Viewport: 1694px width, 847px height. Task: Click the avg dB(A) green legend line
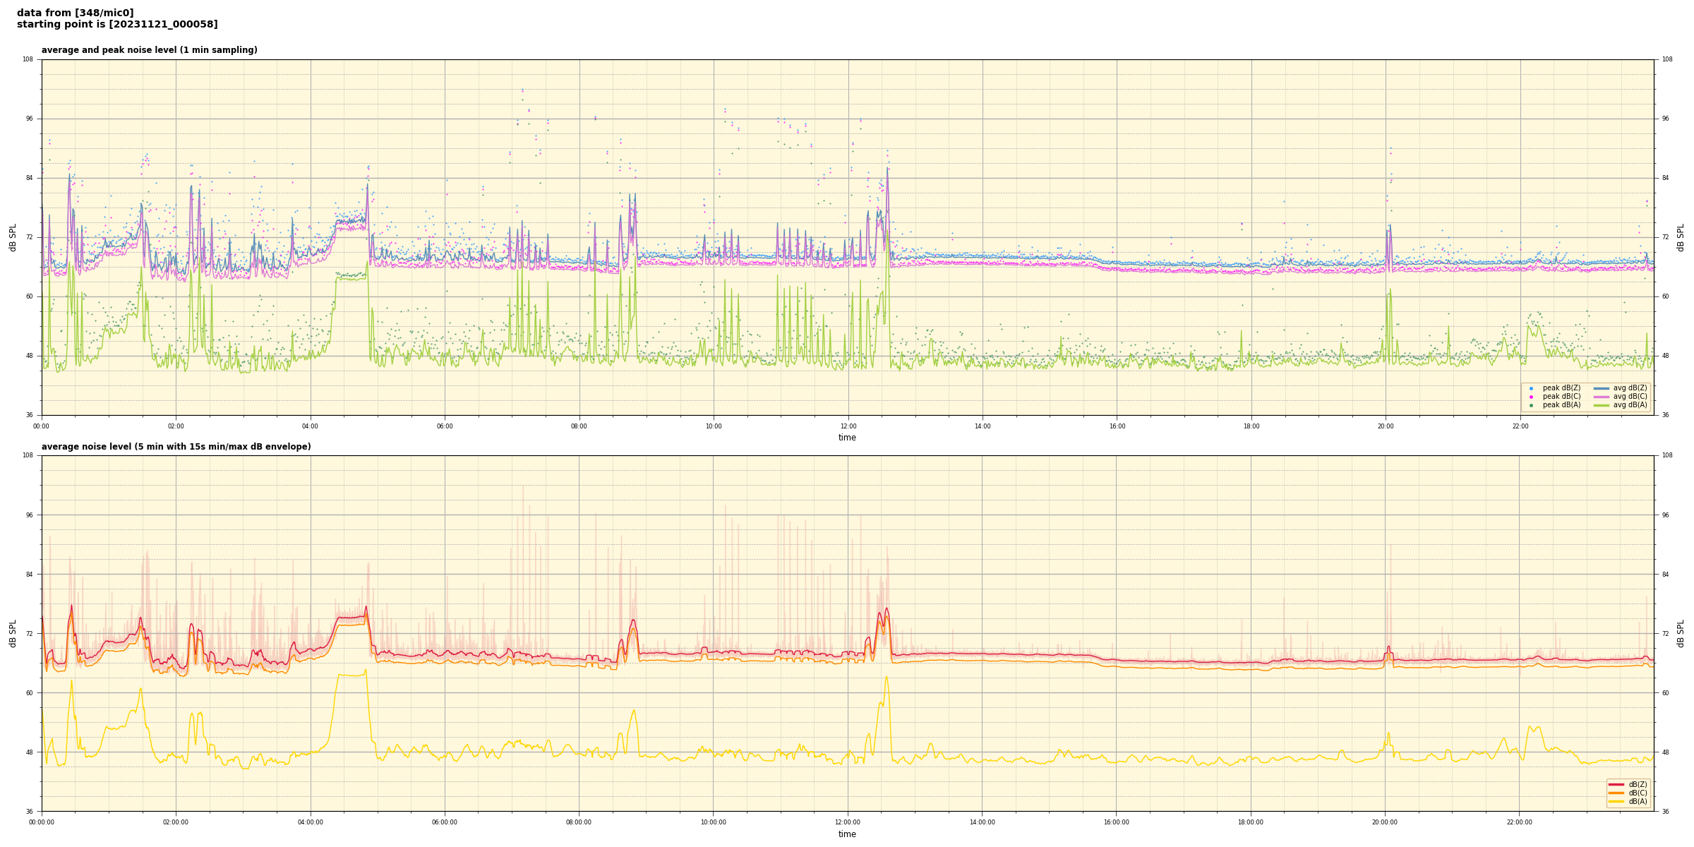(x=1602, y=405)
